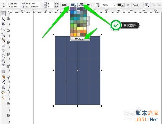
Task: Click the rows count stepper arrows
Action: pyautogui.click(x=57, y=3)
